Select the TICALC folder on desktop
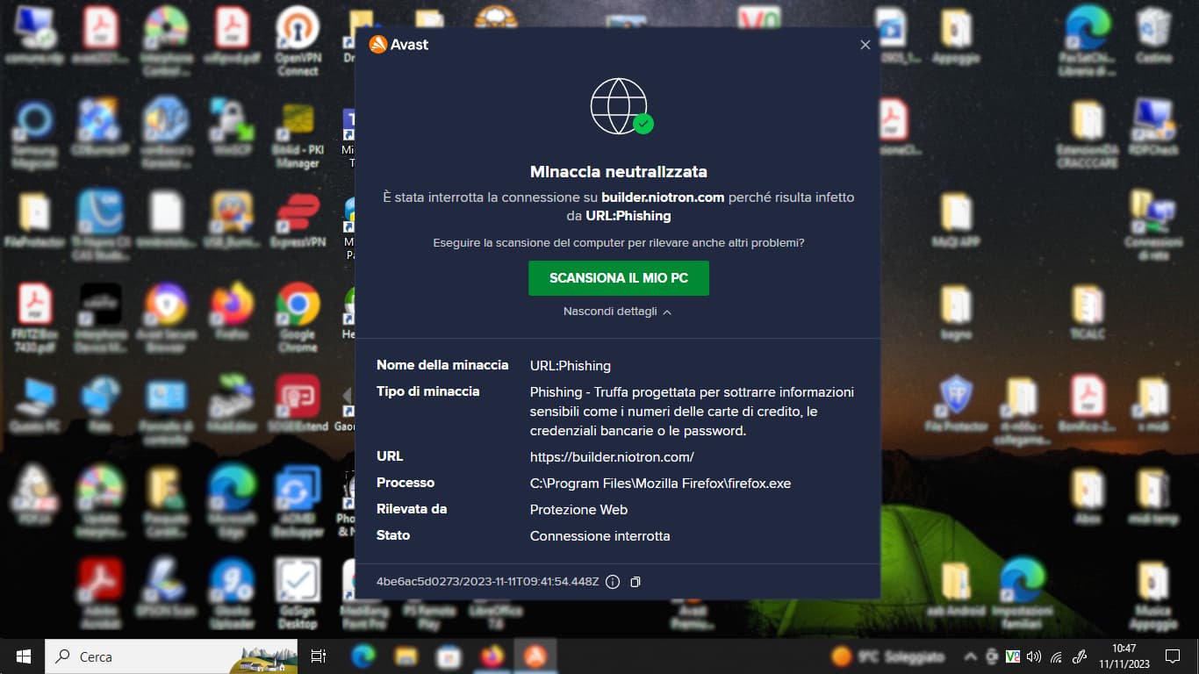The image size is (1199, 674). tap(1088, 312)
